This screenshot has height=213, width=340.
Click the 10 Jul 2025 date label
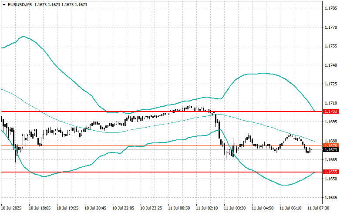(11, 208)
